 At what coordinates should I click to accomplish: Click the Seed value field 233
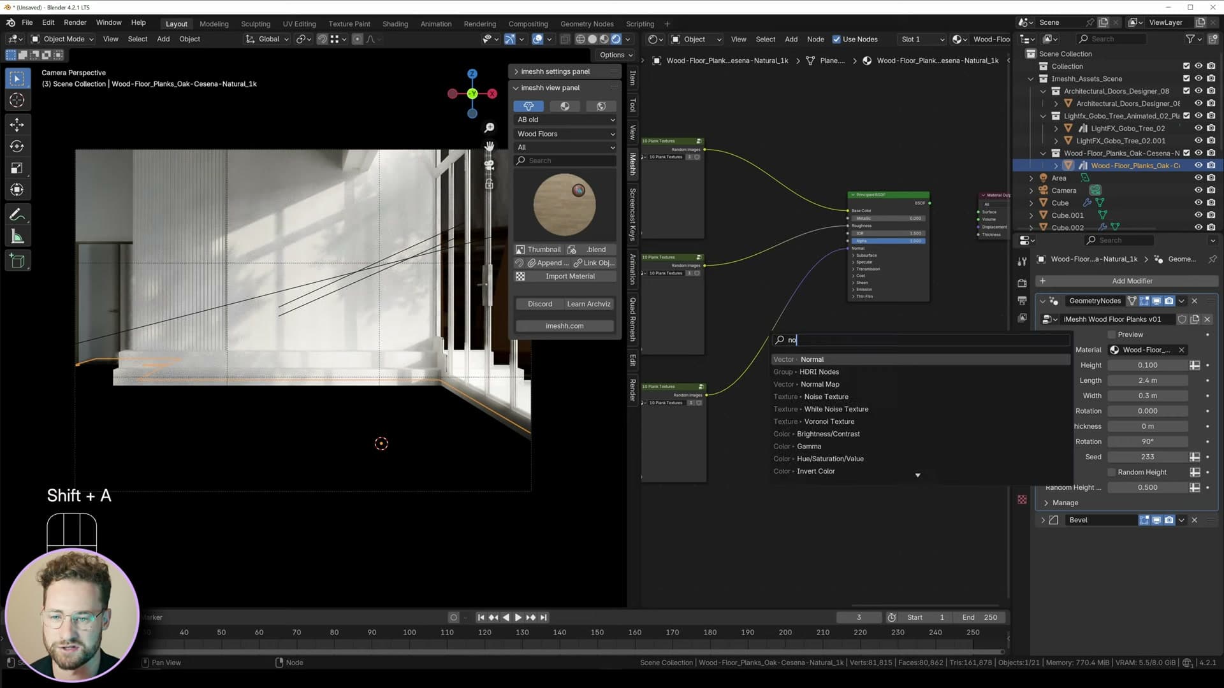pyautogui.click(x=1147, y=457)
